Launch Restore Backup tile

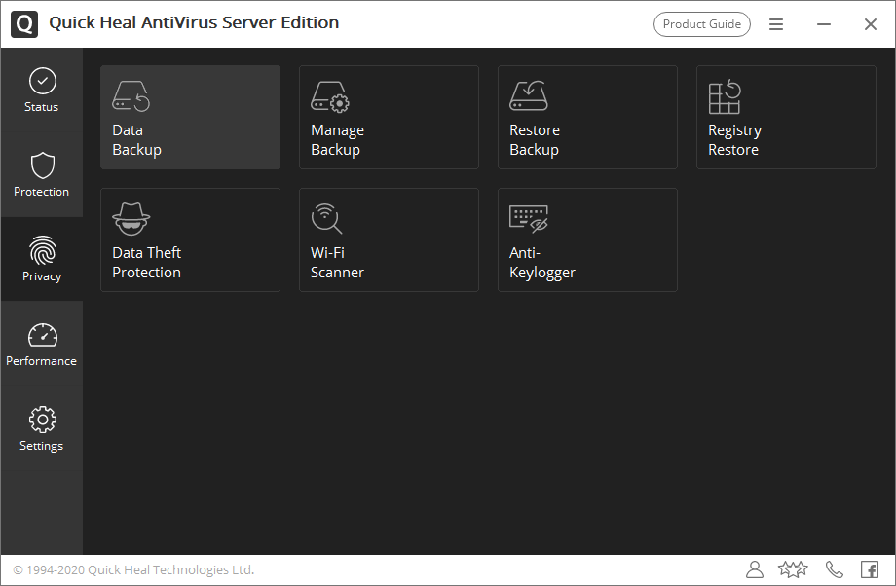(587, 117)
